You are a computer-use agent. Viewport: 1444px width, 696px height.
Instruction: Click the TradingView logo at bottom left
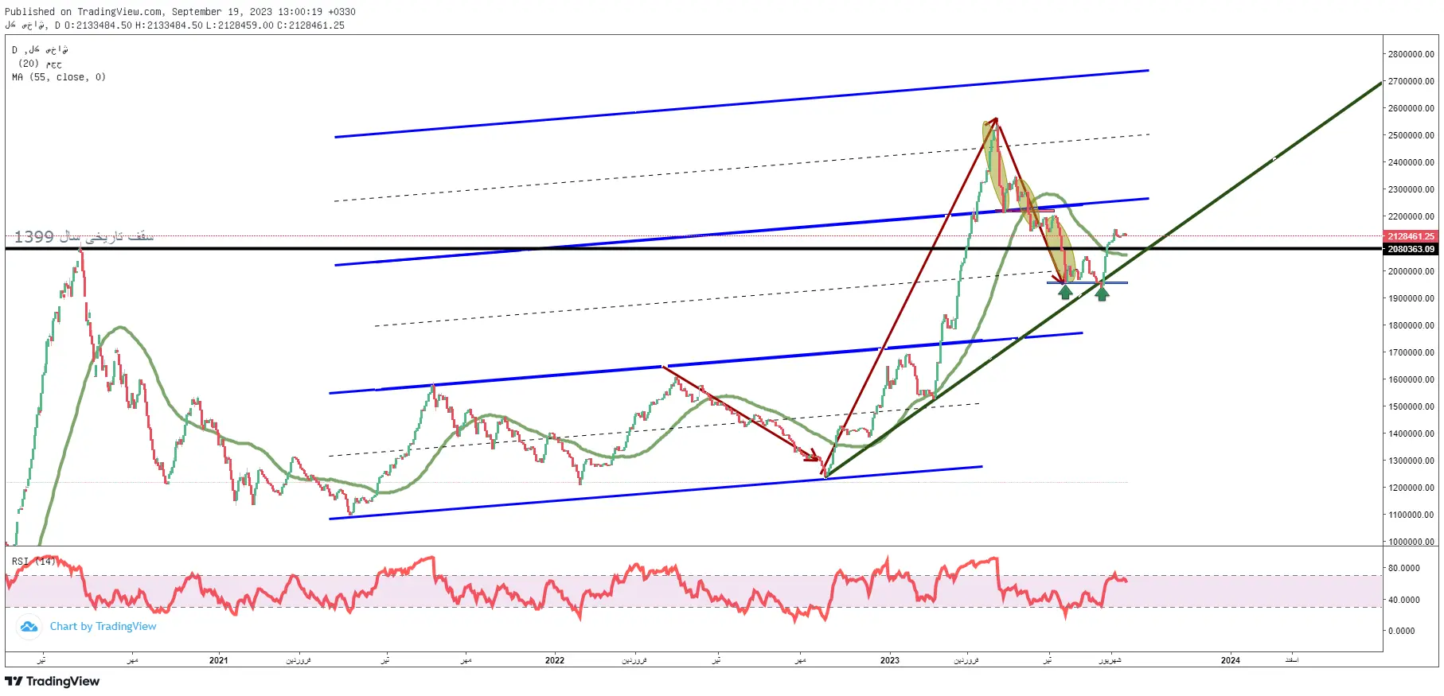[53, 681]
